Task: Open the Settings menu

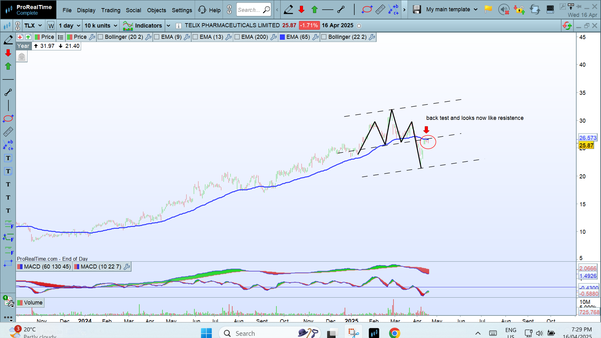Action: (182, 10)
